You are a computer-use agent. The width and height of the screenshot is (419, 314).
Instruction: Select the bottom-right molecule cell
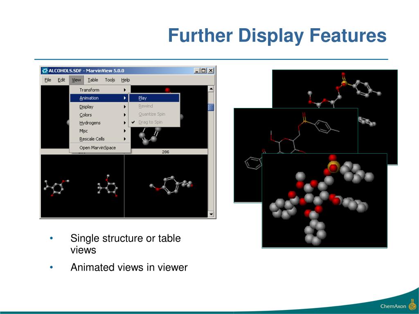click(x=166, y=186)
